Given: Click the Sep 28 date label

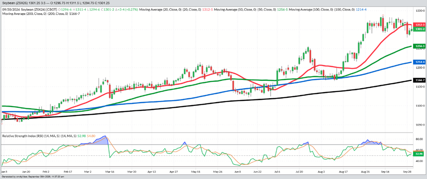Looking at the screenshot, I should point(407,172).
